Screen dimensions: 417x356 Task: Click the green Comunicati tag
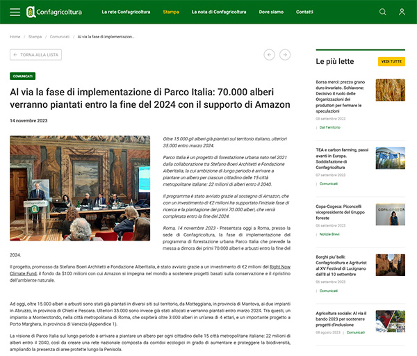pos(23,76)
